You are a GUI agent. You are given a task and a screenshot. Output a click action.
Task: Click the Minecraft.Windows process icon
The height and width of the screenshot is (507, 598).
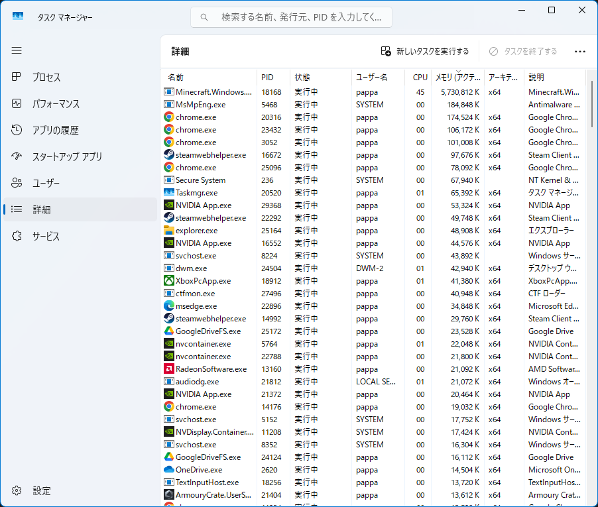coord(169,92)
